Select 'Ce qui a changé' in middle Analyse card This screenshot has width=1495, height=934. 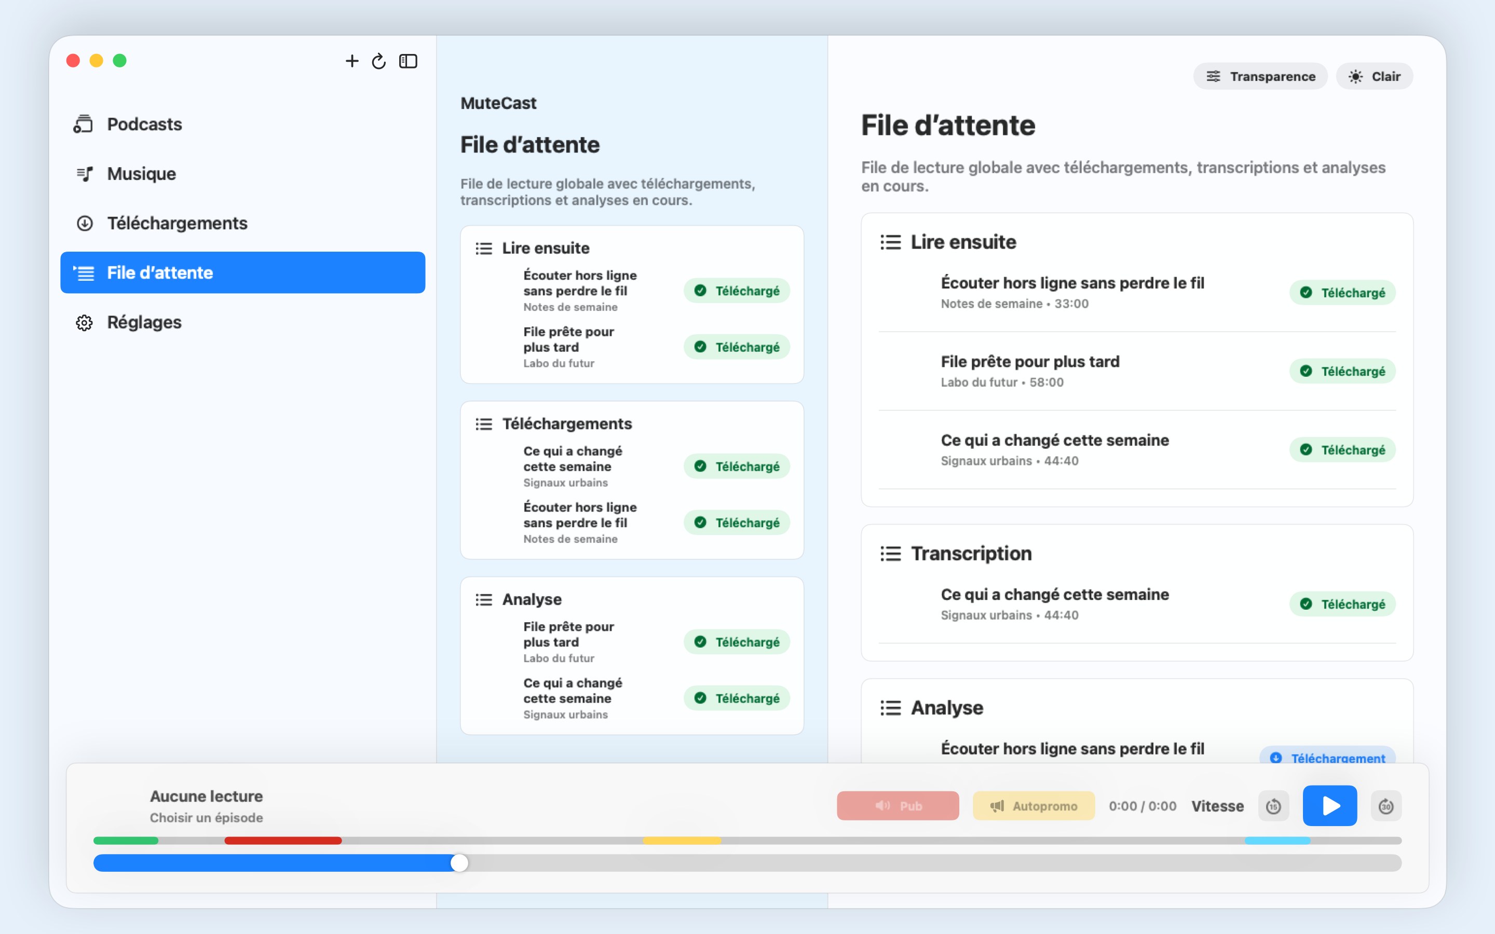pyautogui.click(x=632, y=698)
